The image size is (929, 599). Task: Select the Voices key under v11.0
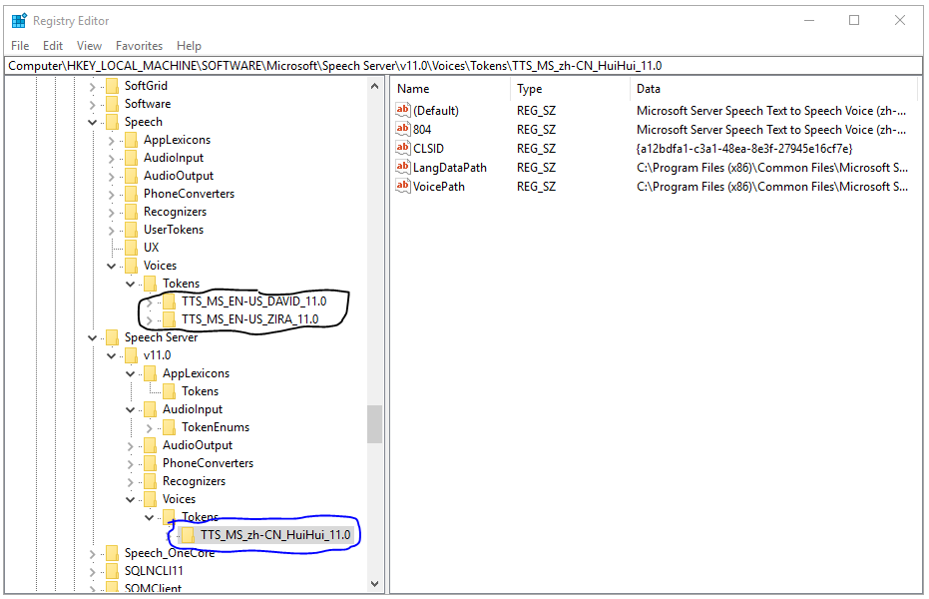(179, 499)
